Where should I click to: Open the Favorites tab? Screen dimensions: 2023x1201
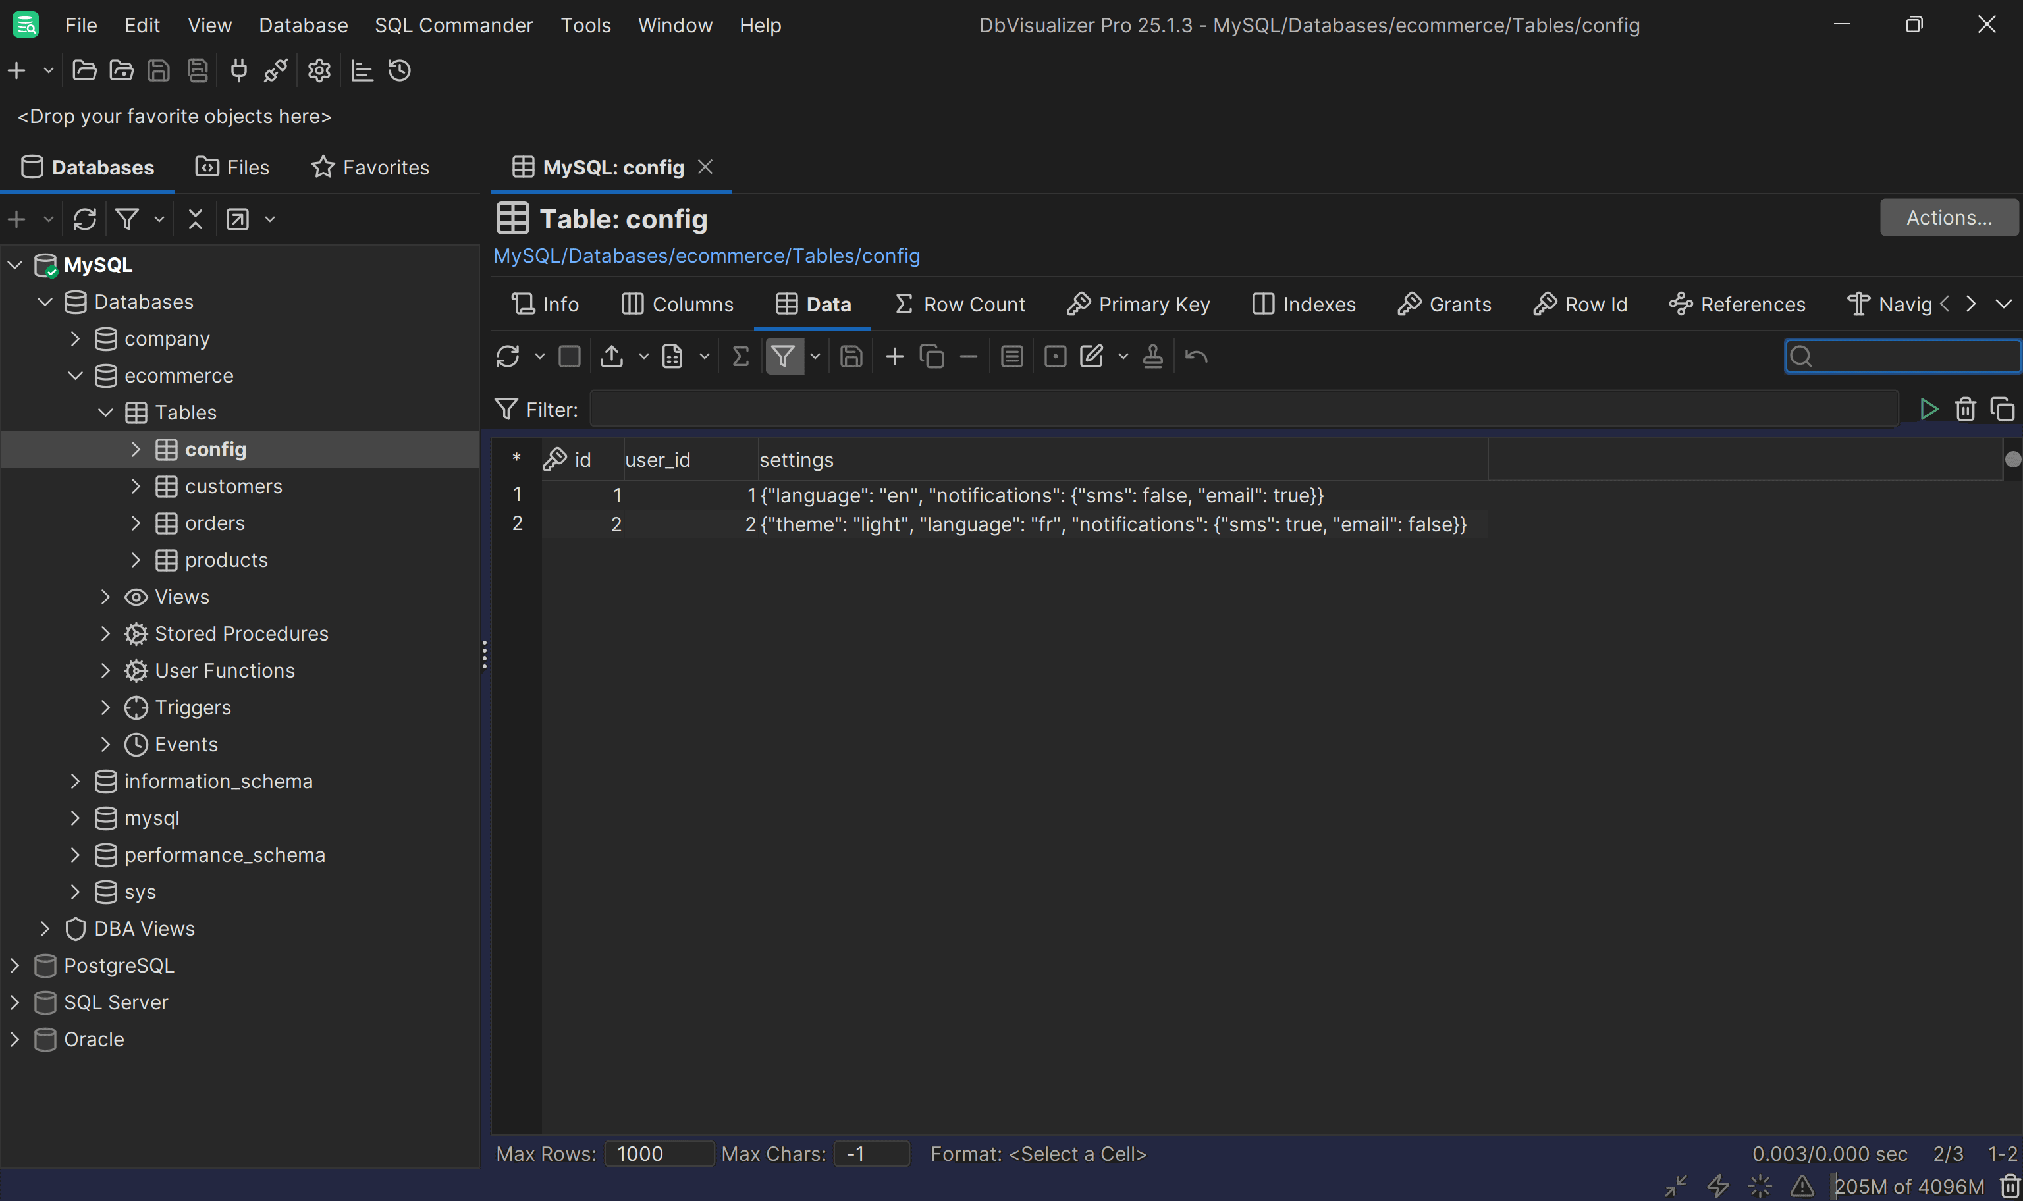370,167
